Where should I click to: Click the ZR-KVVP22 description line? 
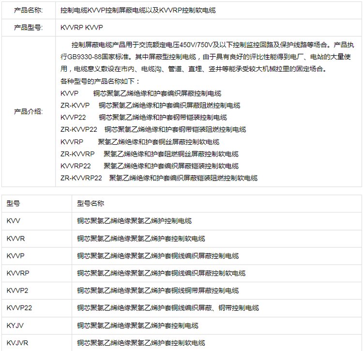point(153,129)
